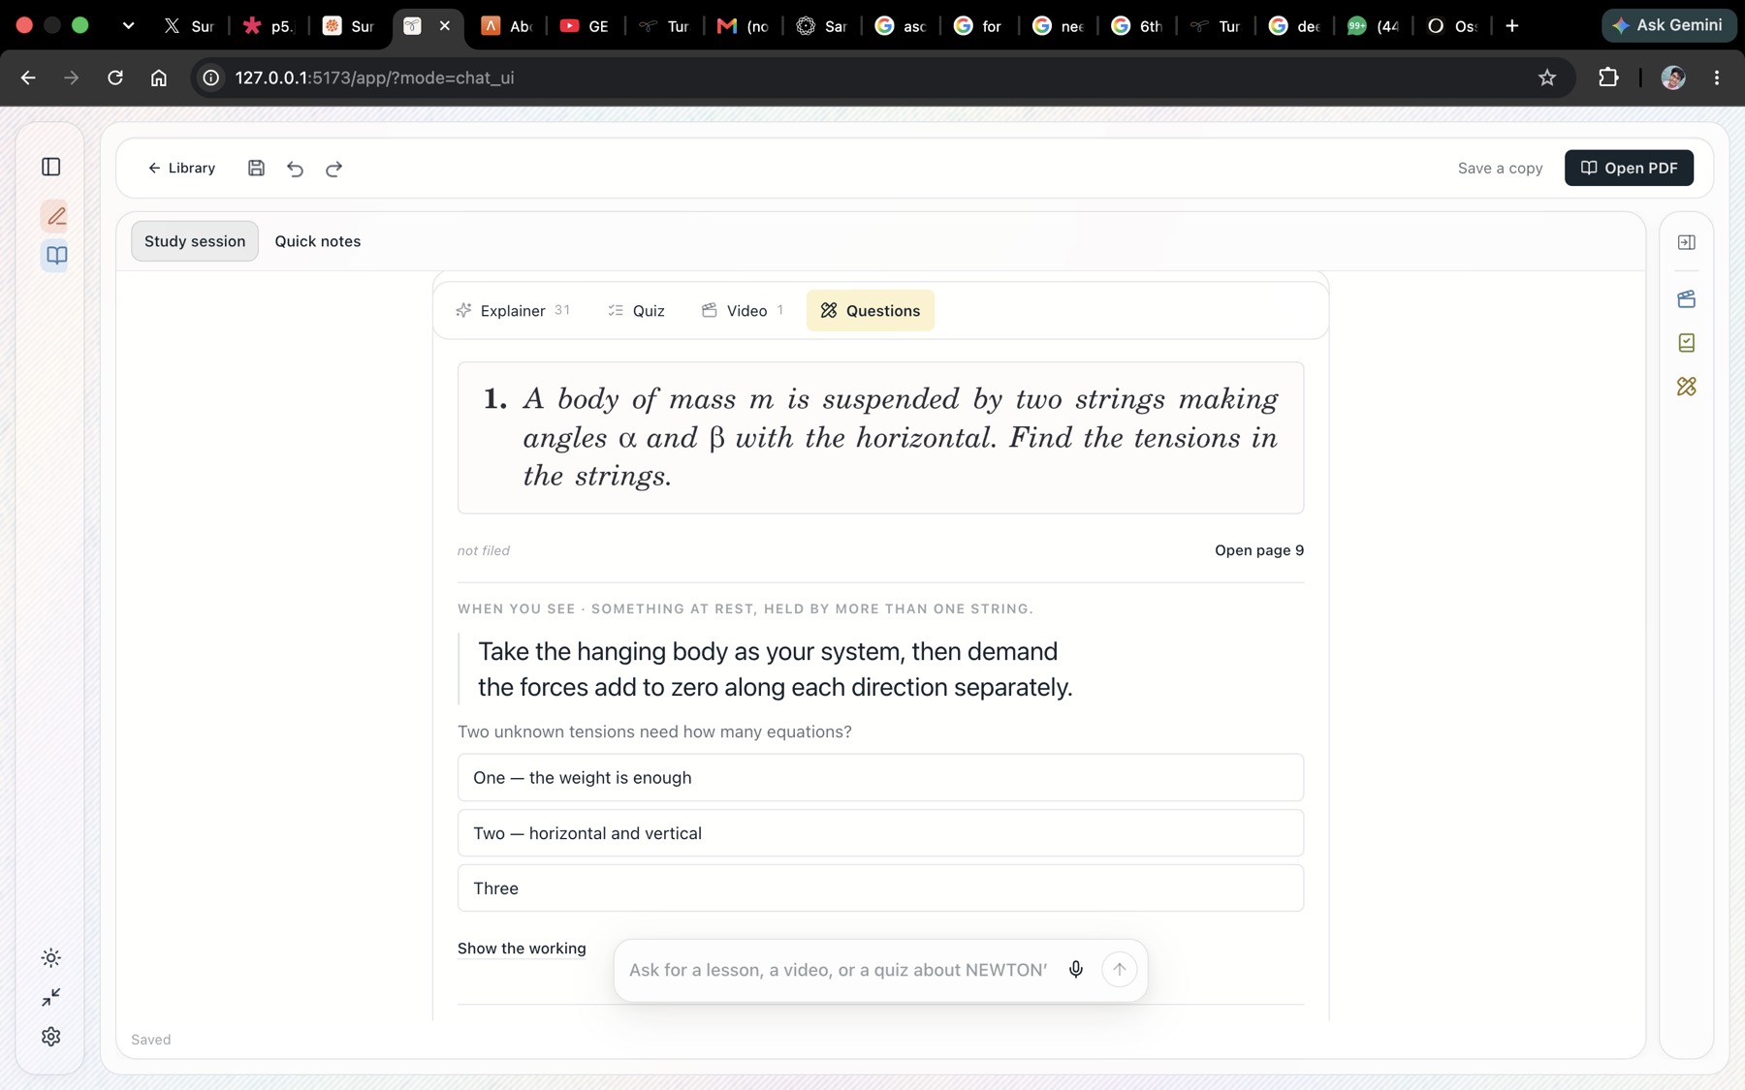The image size is (1745, 1090).
Task: Click Open page 9 link
Action: pos(1259,550)
